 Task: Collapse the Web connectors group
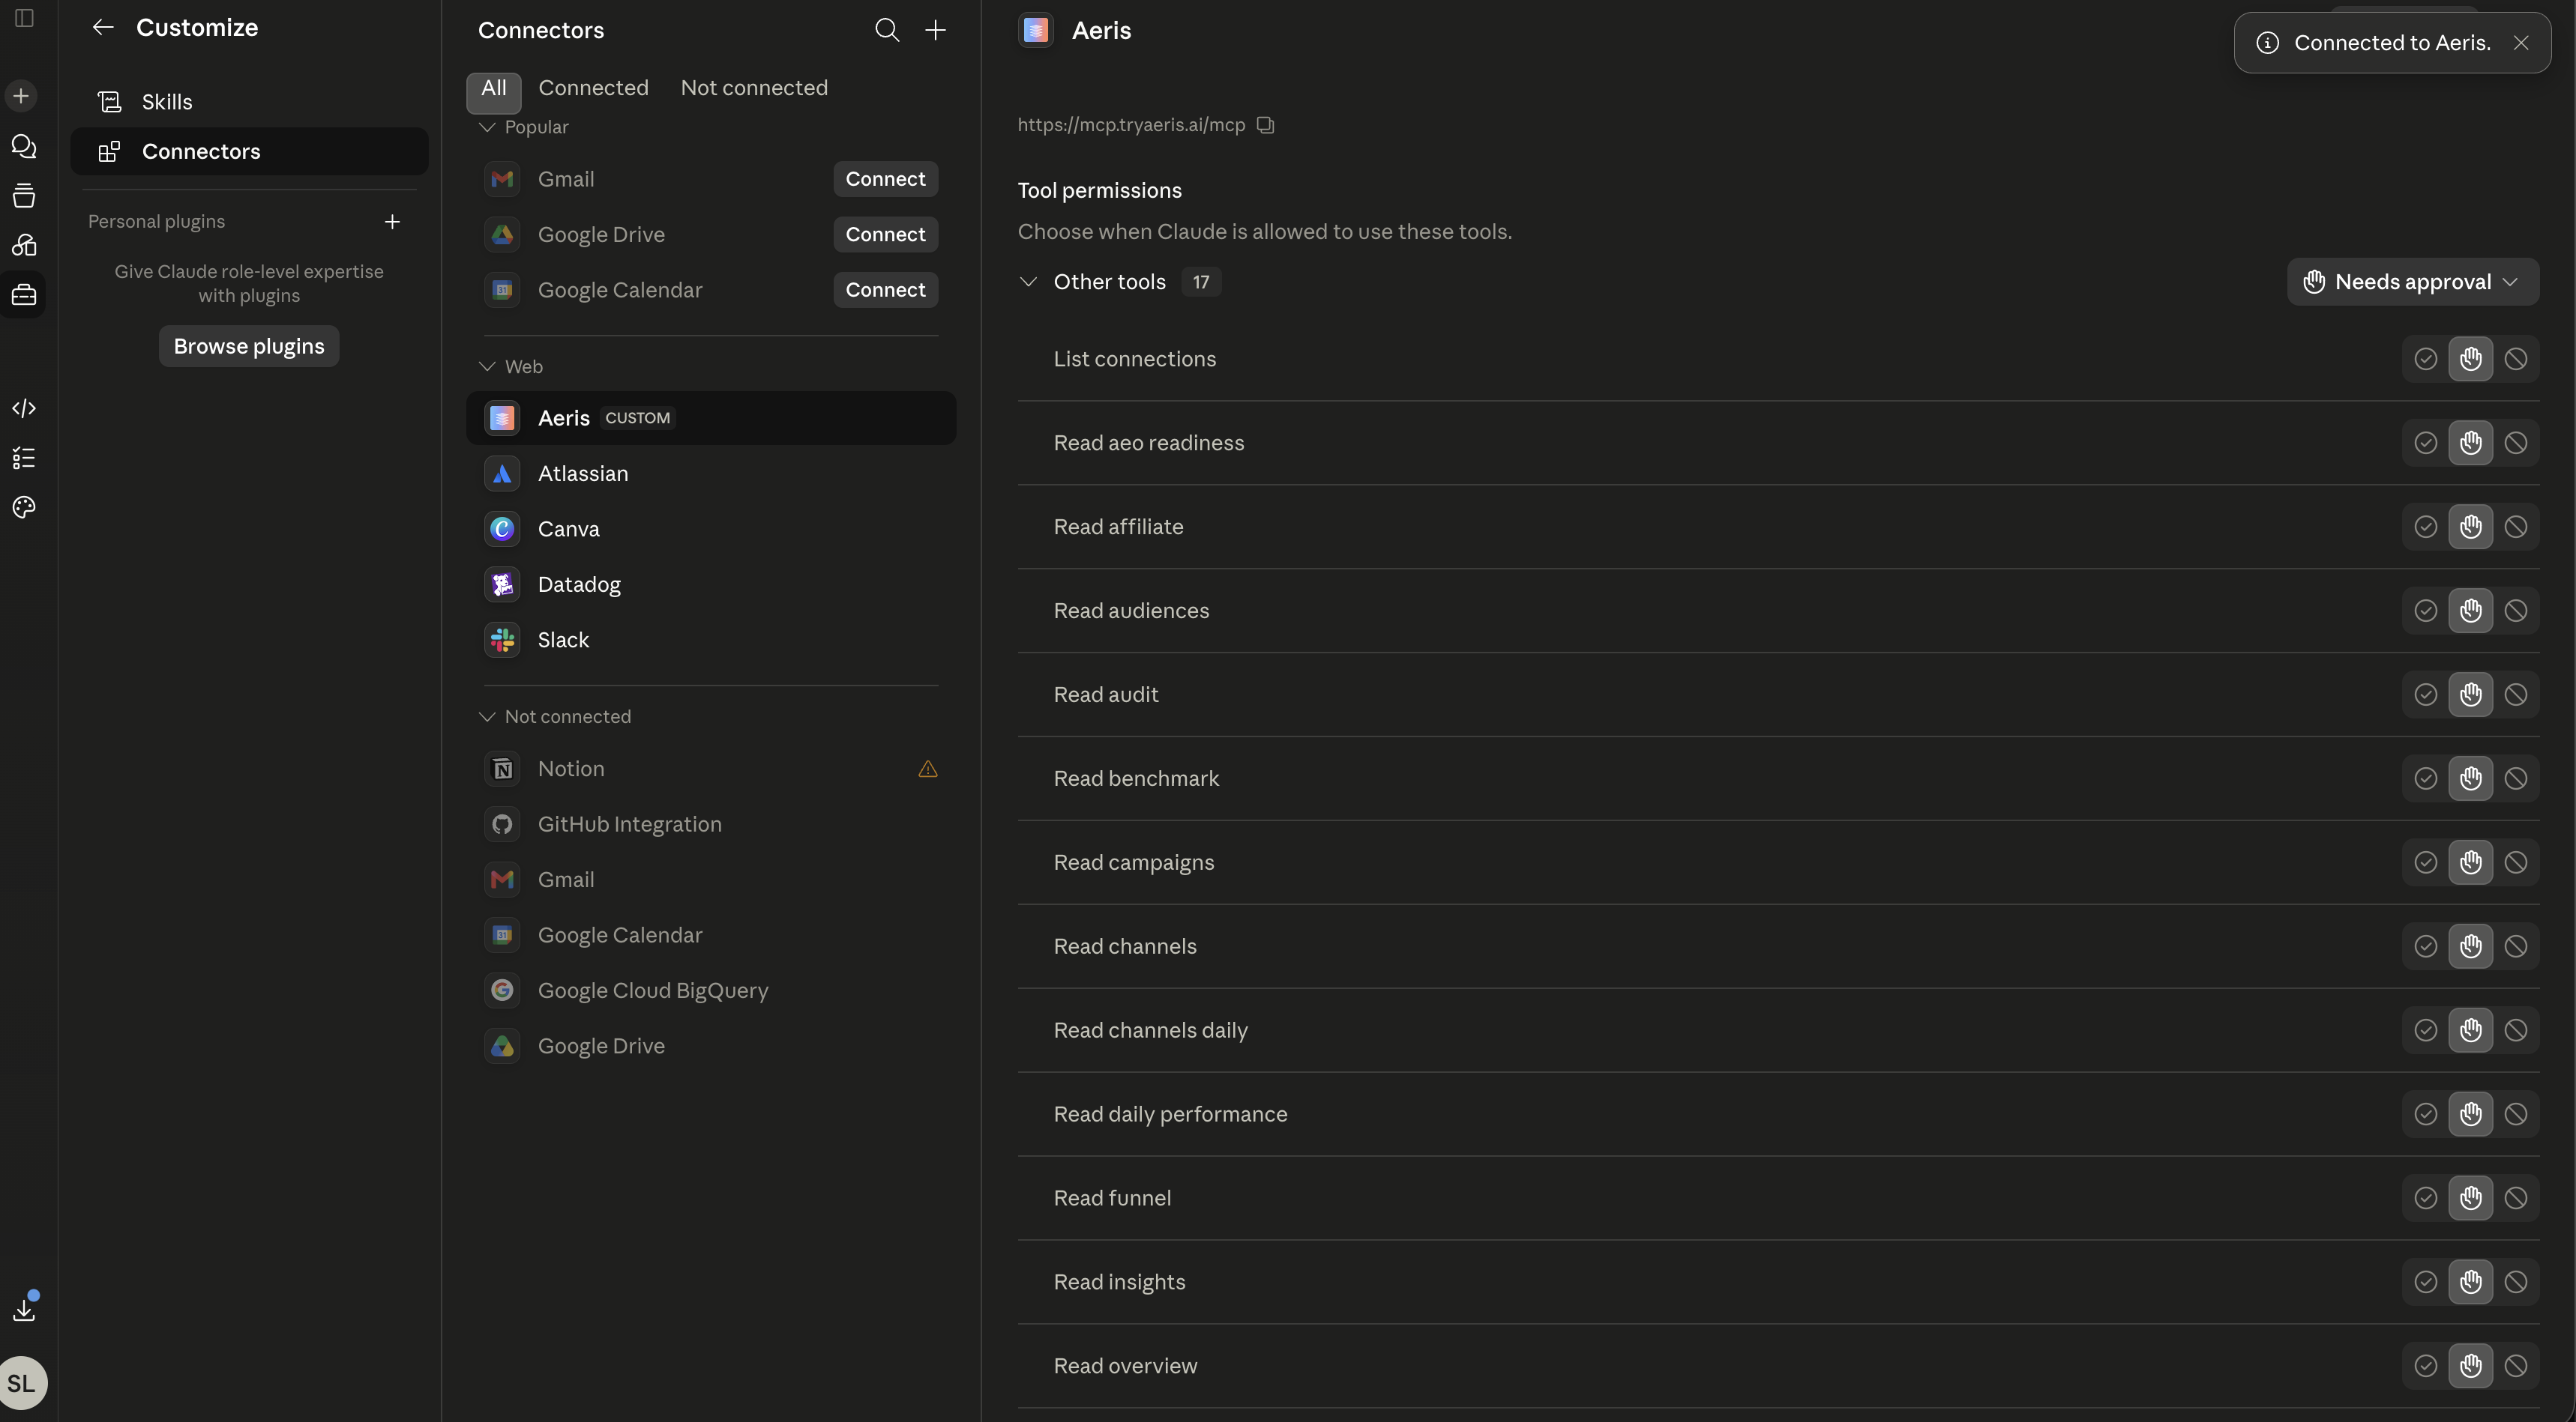tap(487, 367)
